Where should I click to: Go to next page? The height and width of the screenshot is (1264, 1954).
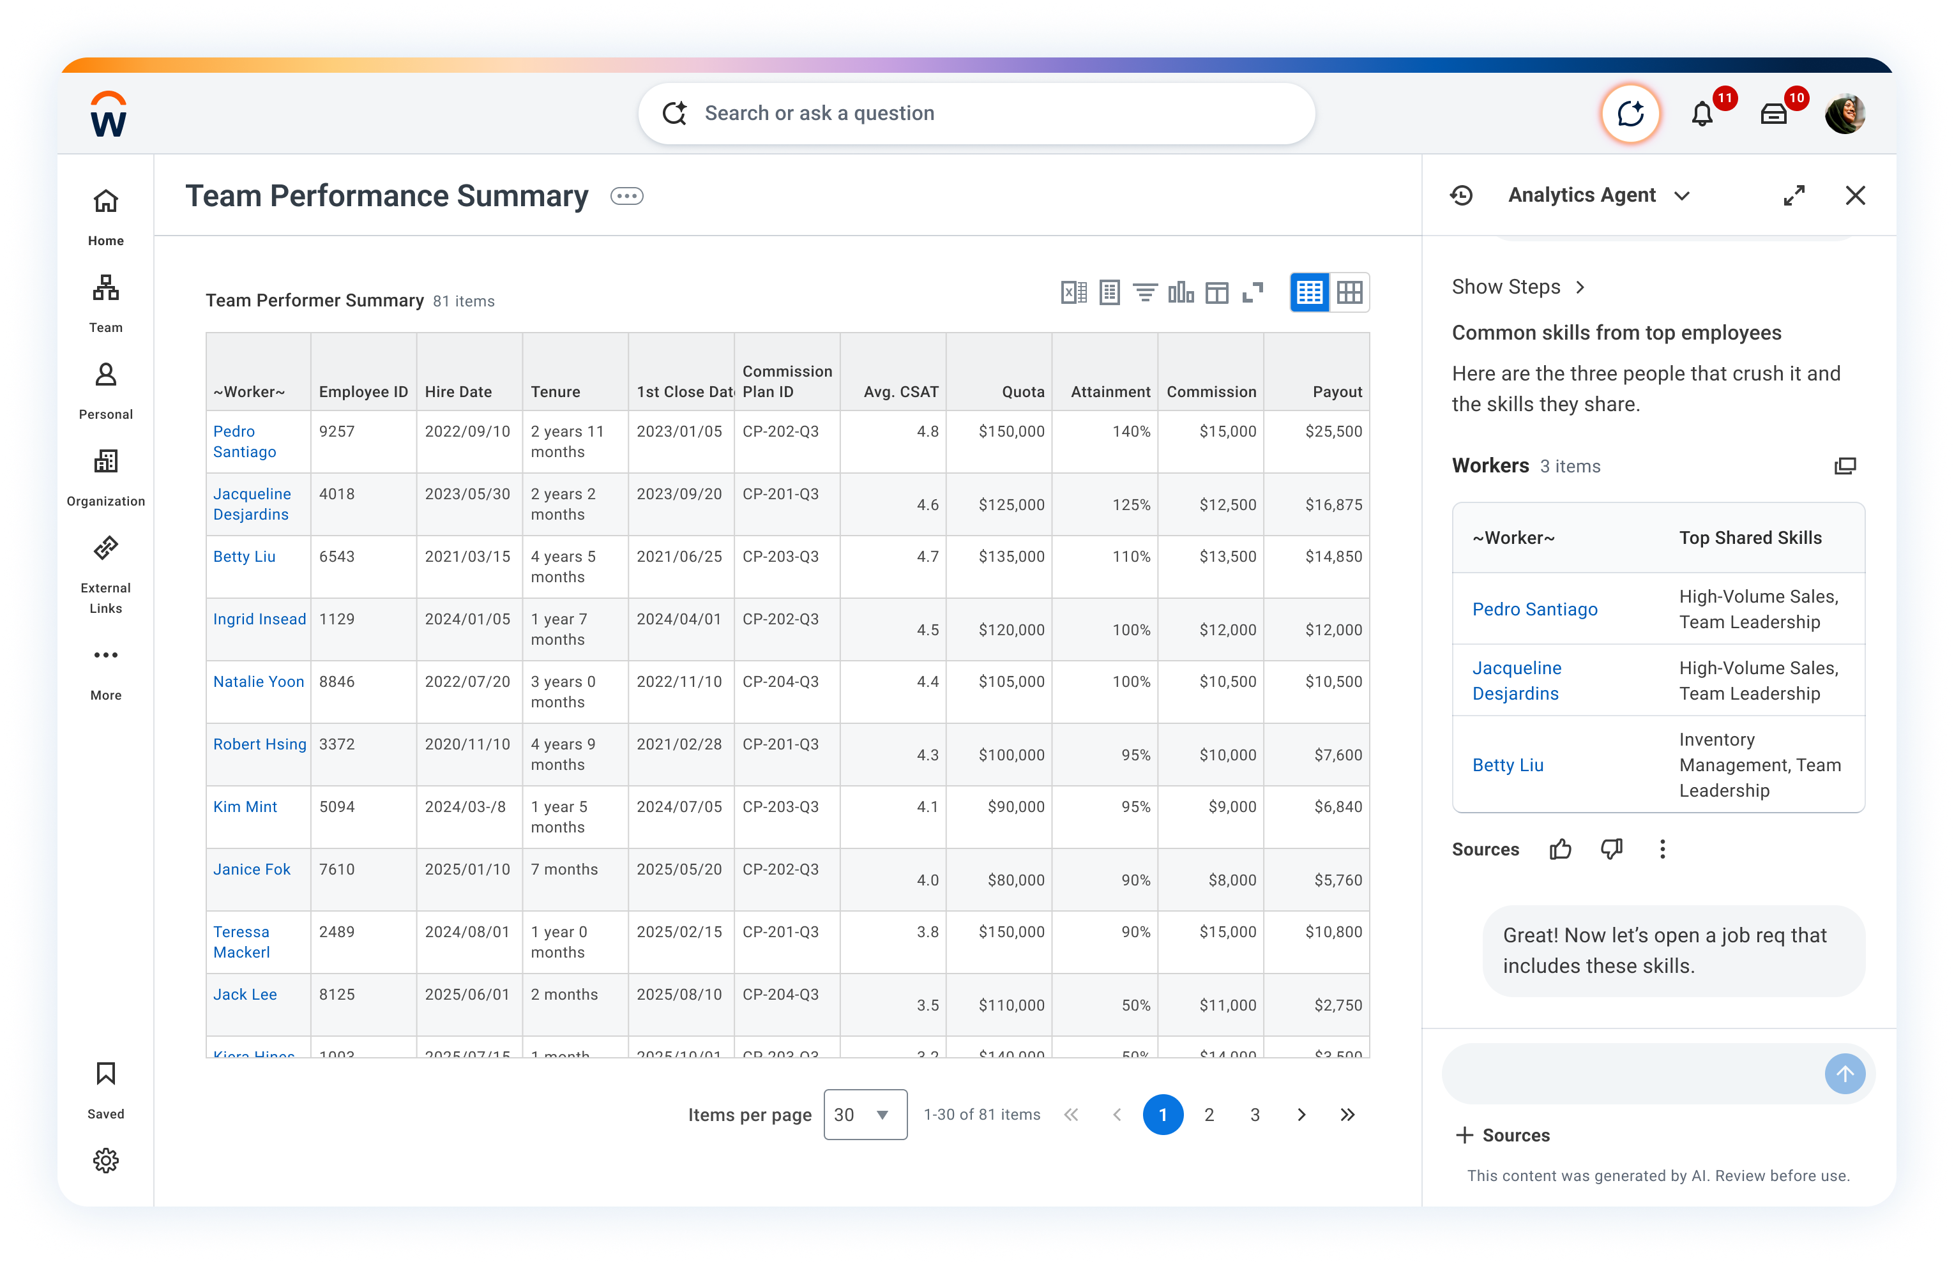coord(1301,1115)
